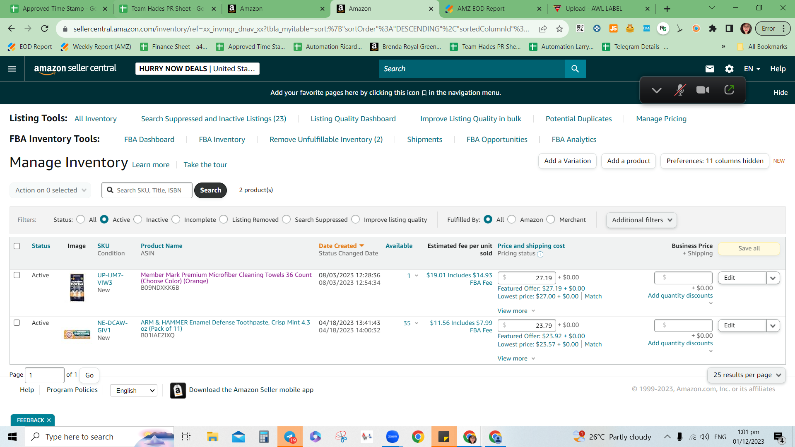The width and height of the screenshot is (795, 447).
Task: Collapse the meeting toolbar chevron
Action: pos(656,90)
